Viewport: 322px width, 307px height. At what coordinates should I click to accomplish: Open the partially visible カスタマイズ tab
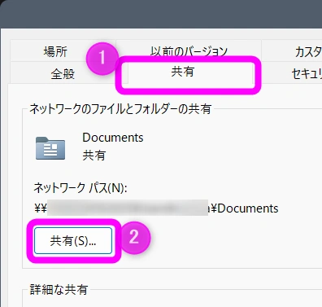[308, 51]
